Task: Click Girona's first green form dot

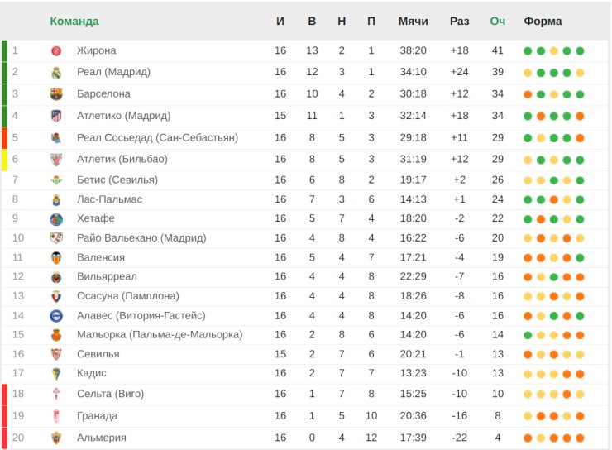Action: [x=528, y=51]
